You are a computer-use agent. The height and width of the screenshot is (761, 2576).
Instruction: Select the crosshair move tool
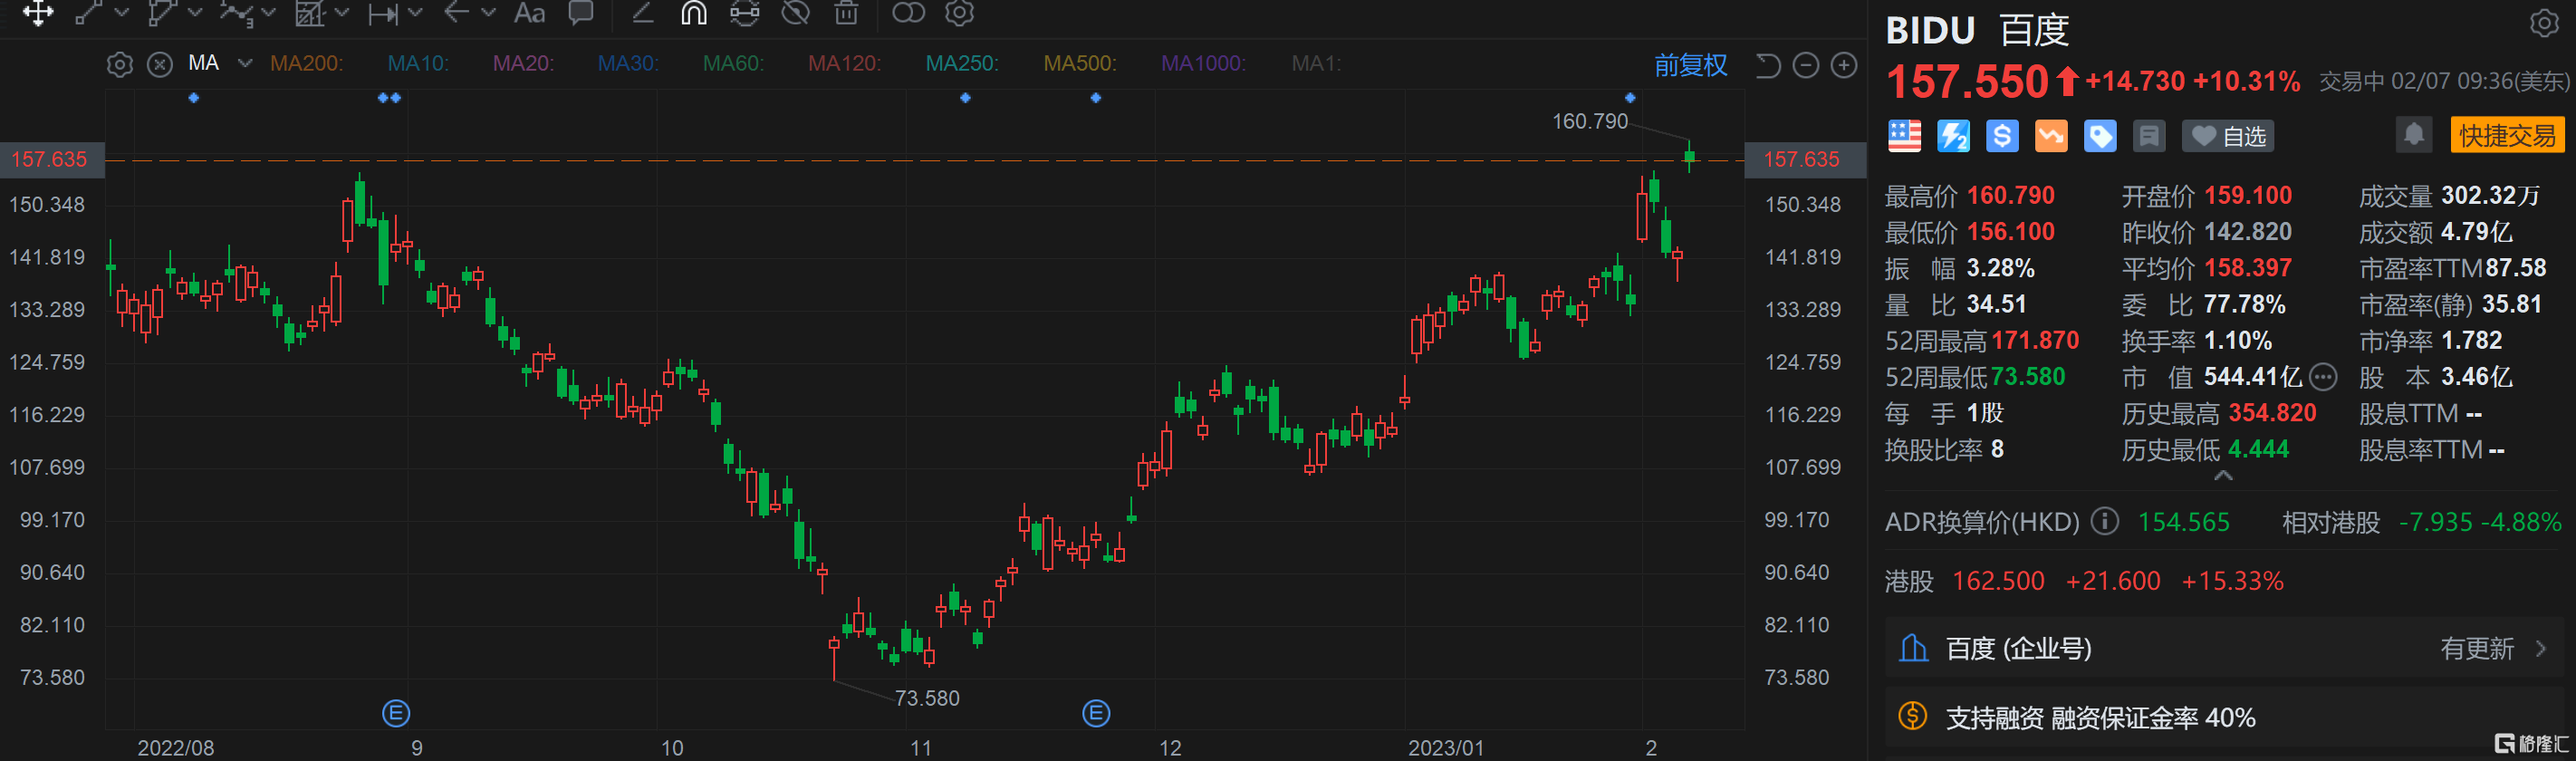click(38, 13)
